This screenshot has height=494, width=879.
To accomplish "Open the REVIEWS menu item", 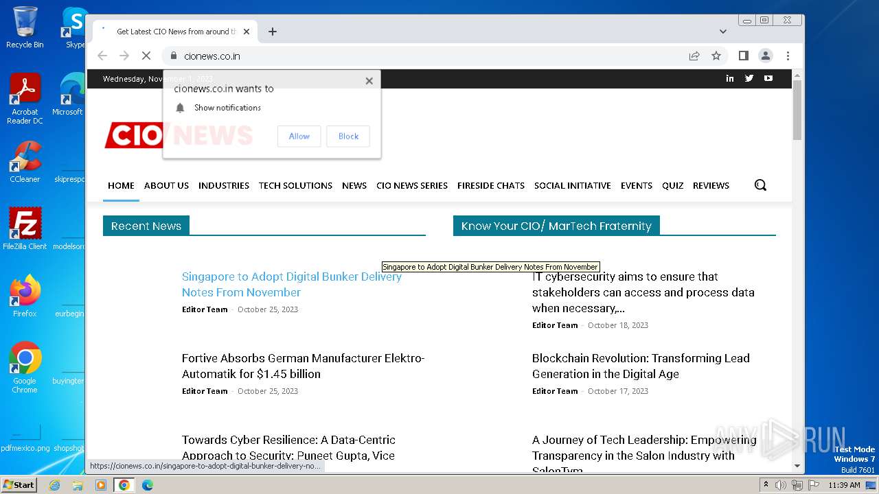I will click(711, 185).
